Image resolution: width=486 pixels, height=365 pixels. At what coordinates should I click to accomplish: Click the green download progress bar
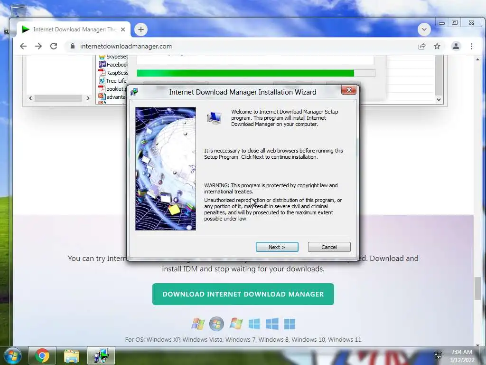(256, 73)
